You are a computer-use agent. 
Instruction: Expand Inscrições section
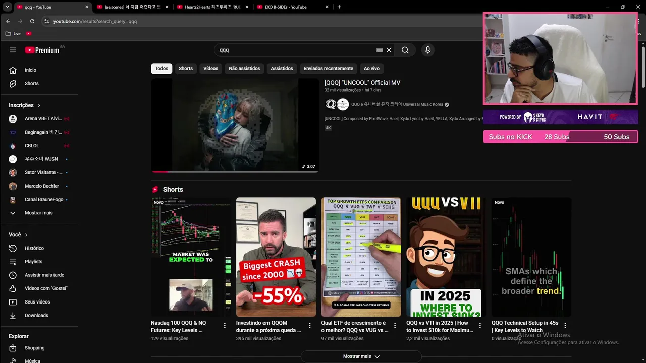25,105
